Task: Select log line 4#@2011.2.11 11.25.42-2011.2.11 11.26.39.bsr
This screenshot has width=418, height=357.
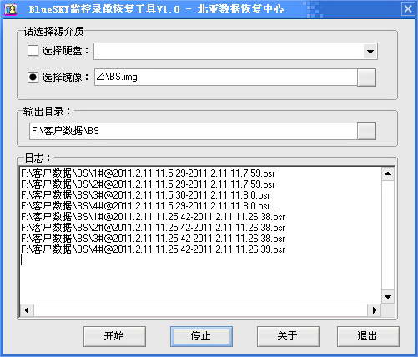Action: pos(153,249)
